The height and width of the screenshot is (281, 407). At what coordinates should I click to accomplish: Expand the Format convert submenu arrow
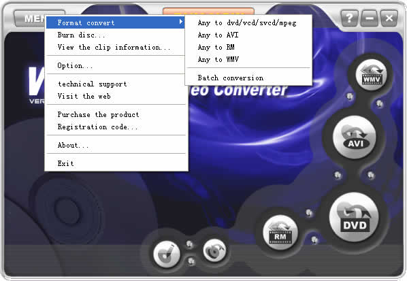[x=181, y=22]
